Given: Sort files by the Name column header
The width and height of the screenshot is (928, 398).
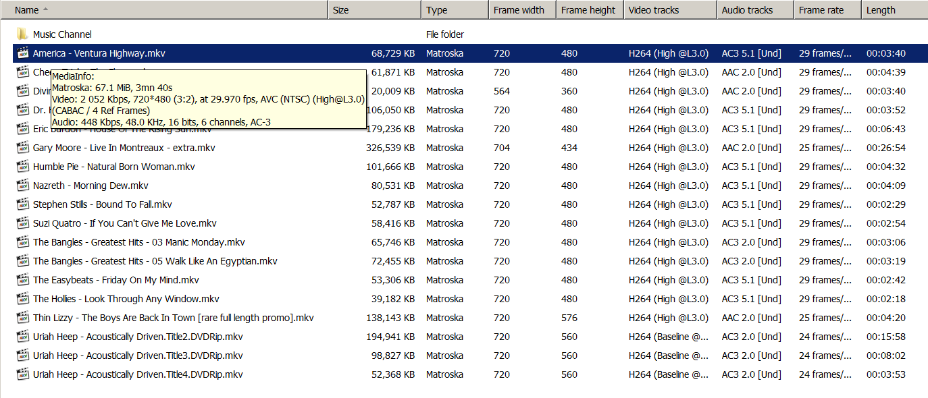Looking at the screenshot, I should click(164, 10).
